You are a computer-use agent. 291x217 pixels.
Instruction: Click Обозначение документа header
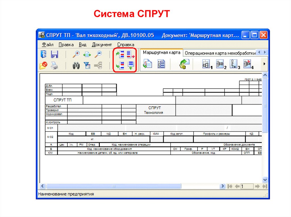239,145
